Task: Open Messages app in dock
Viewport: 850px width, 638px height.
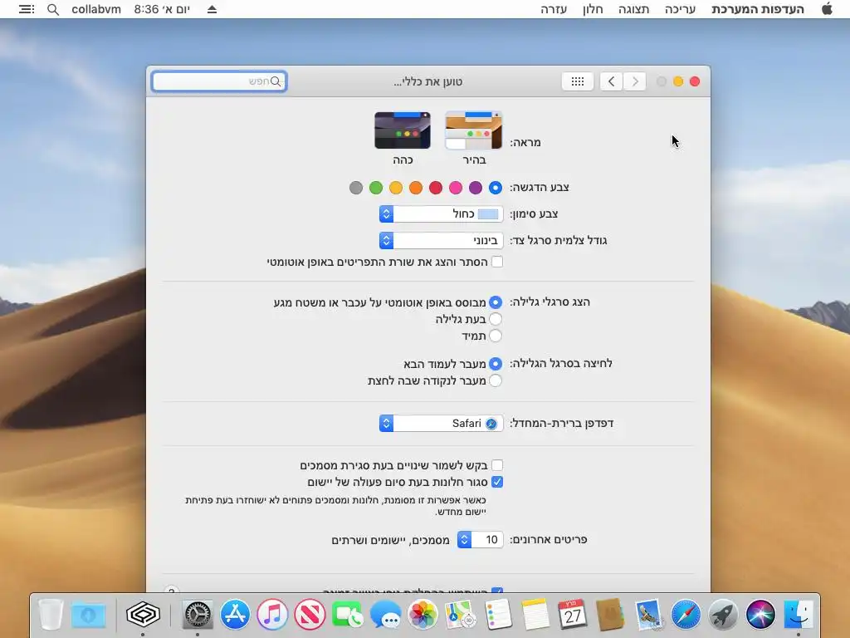Action: [385, 615]
